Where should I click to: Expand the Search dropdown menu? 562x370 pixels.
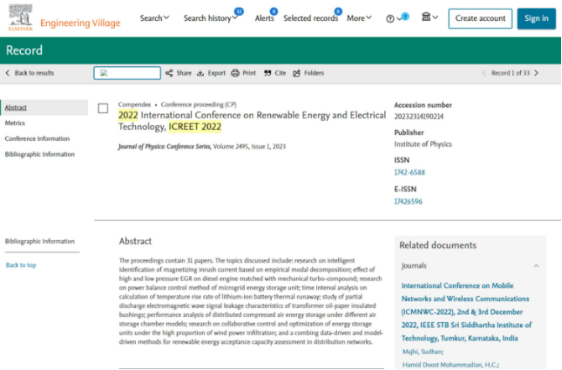pos(154,18)
